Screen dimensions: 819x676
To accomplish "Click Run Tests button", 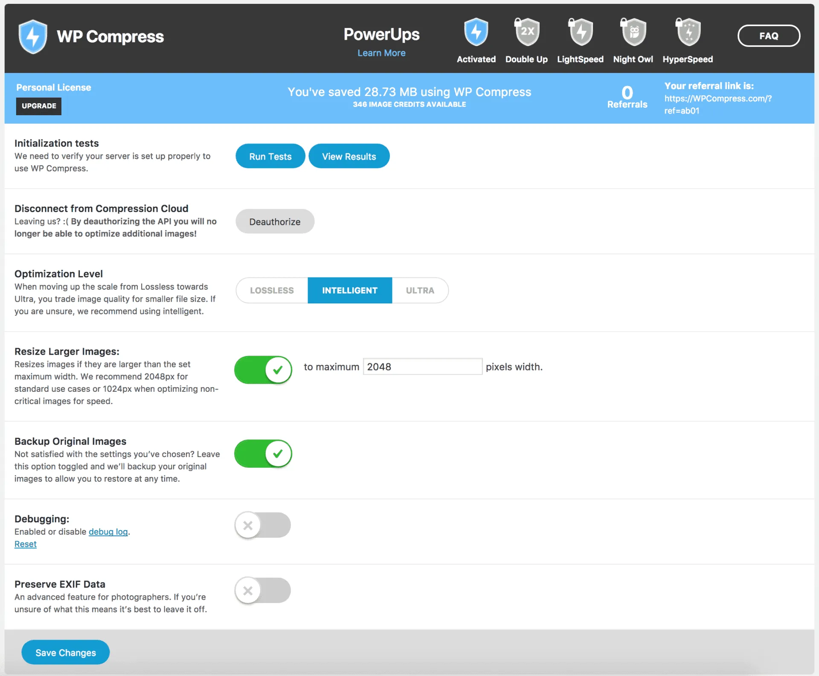I will pos(270,156).
